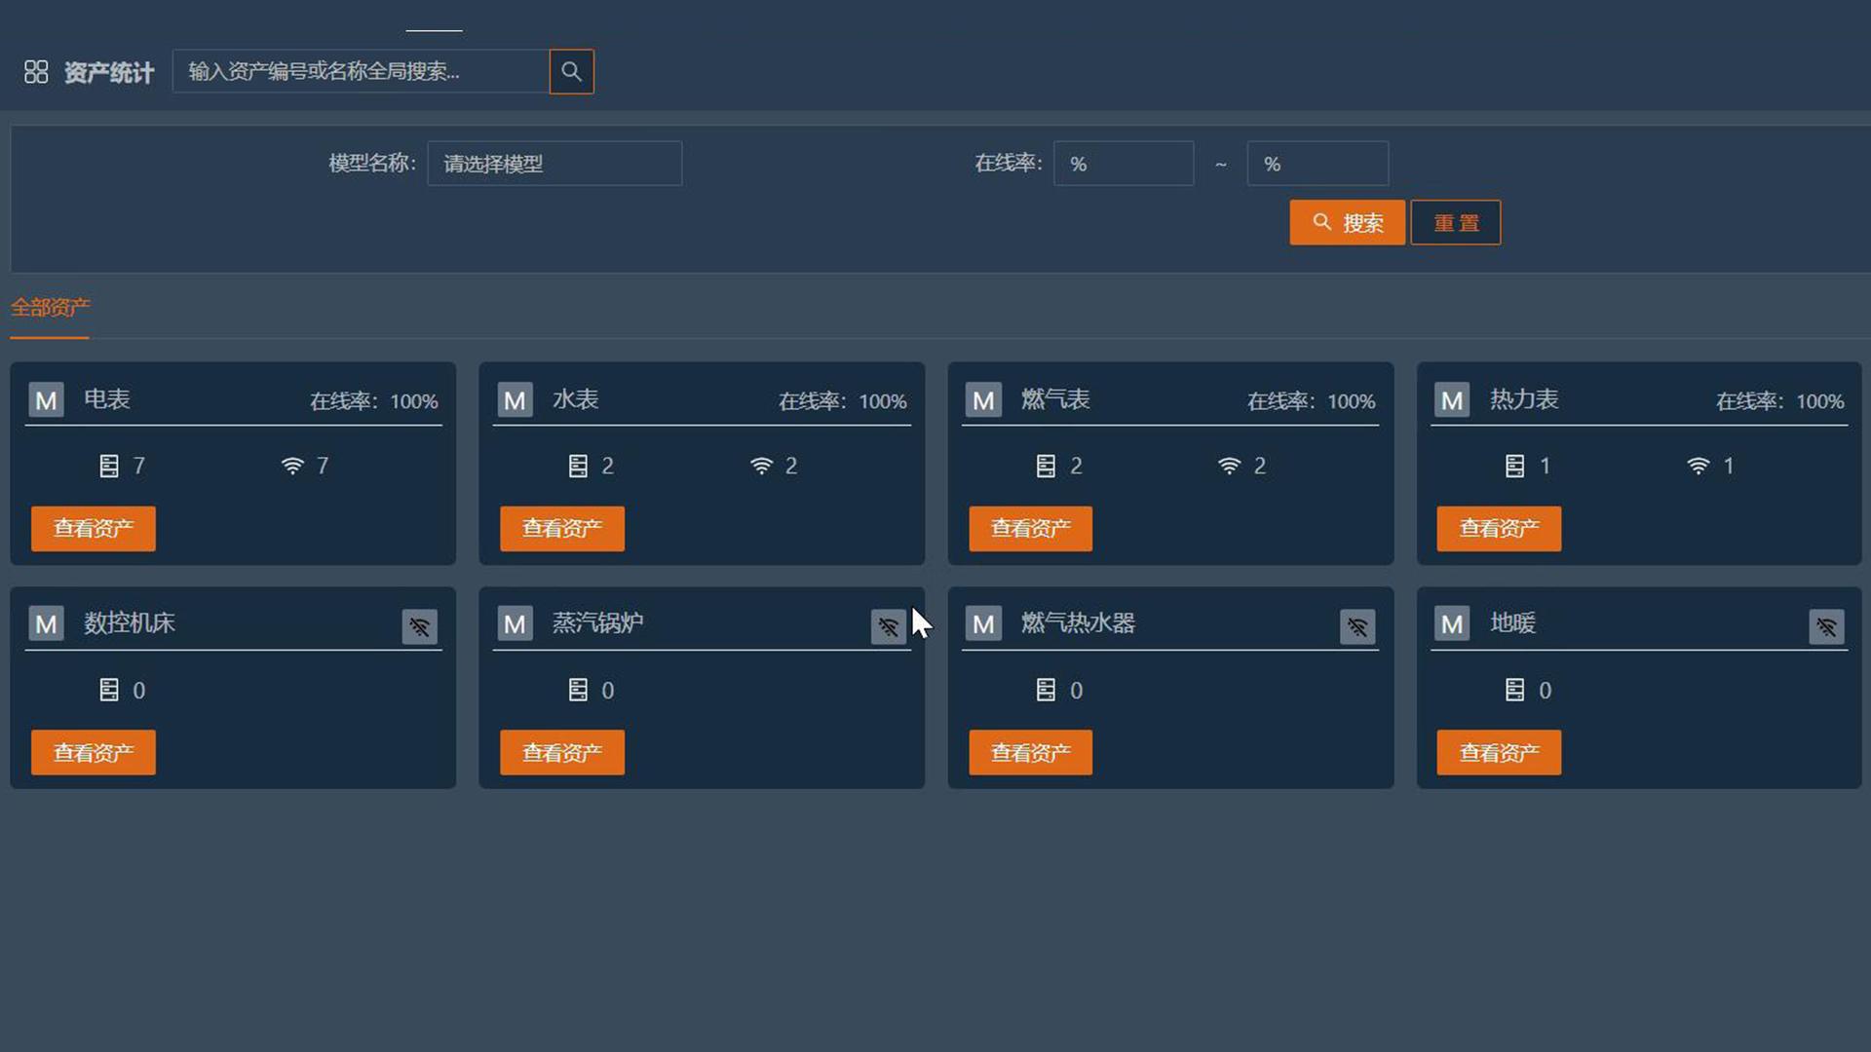Image resolution: width=1871 pixels, height=1052 pixels.
Task: Click the offline wifi icon on 数控机床 card
Action: pos(420,626)
